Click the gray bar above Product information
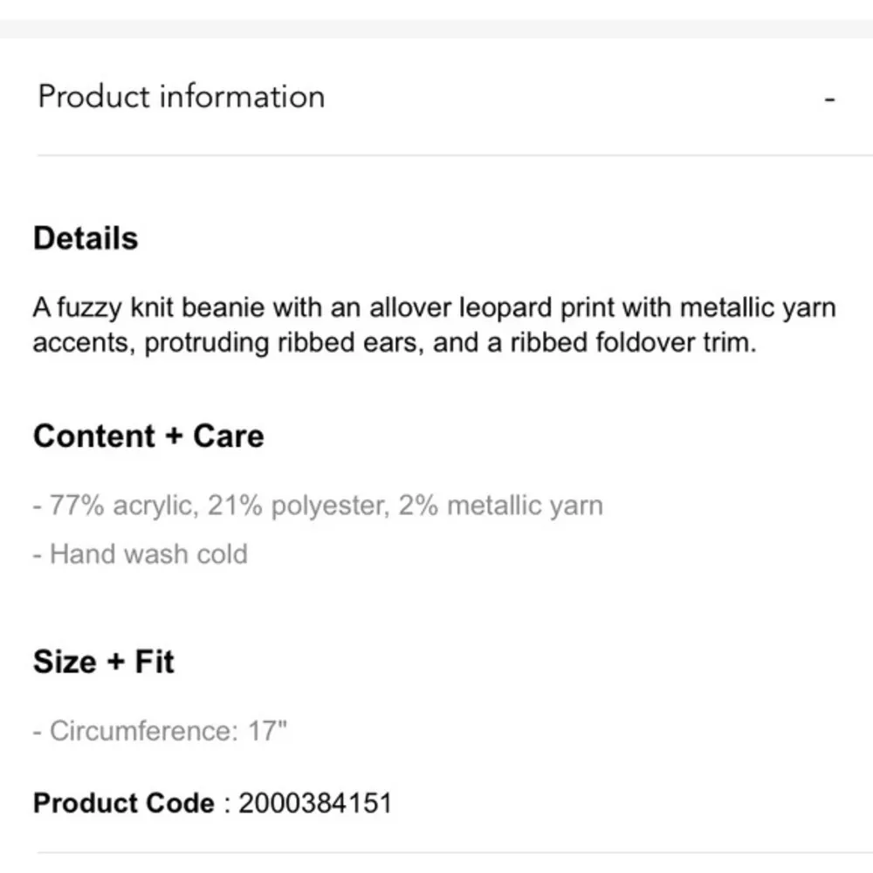 click(436, 28)
